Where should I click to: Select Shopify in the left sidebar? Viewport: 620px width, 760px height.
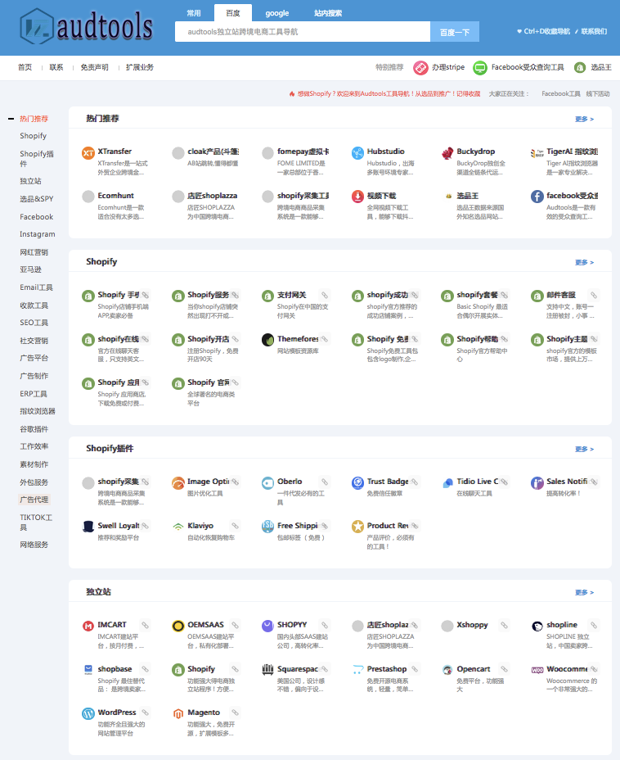[33, 136]
